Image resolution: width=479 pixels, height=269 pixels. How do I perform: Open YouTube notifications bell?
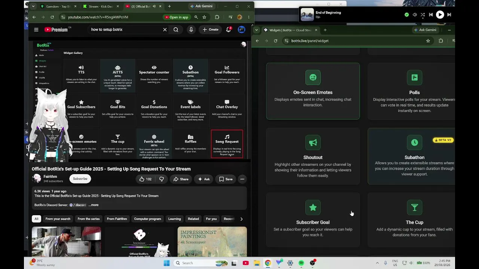click(228, 30)
